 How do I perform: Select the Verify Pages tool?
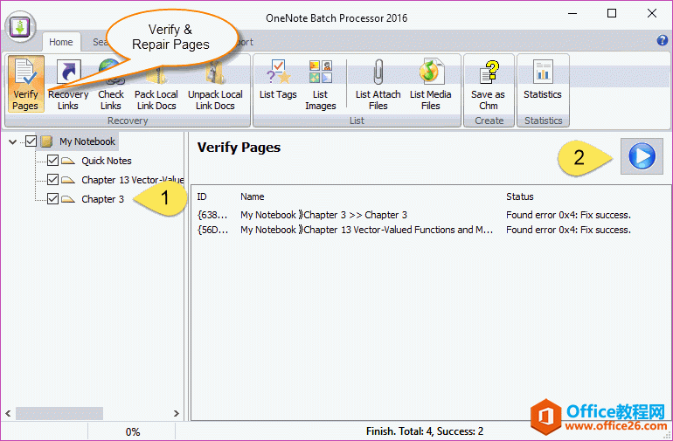point(25,85)
